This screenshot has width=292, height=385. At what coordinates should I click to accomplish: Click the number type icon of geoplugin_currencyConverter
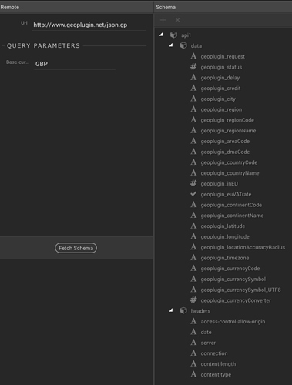193,300
